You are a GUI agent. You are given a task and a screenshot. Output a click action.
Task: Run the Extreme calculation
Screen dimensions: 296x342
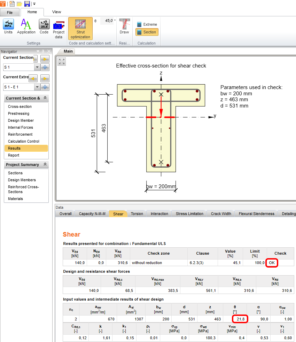[147, 24]
